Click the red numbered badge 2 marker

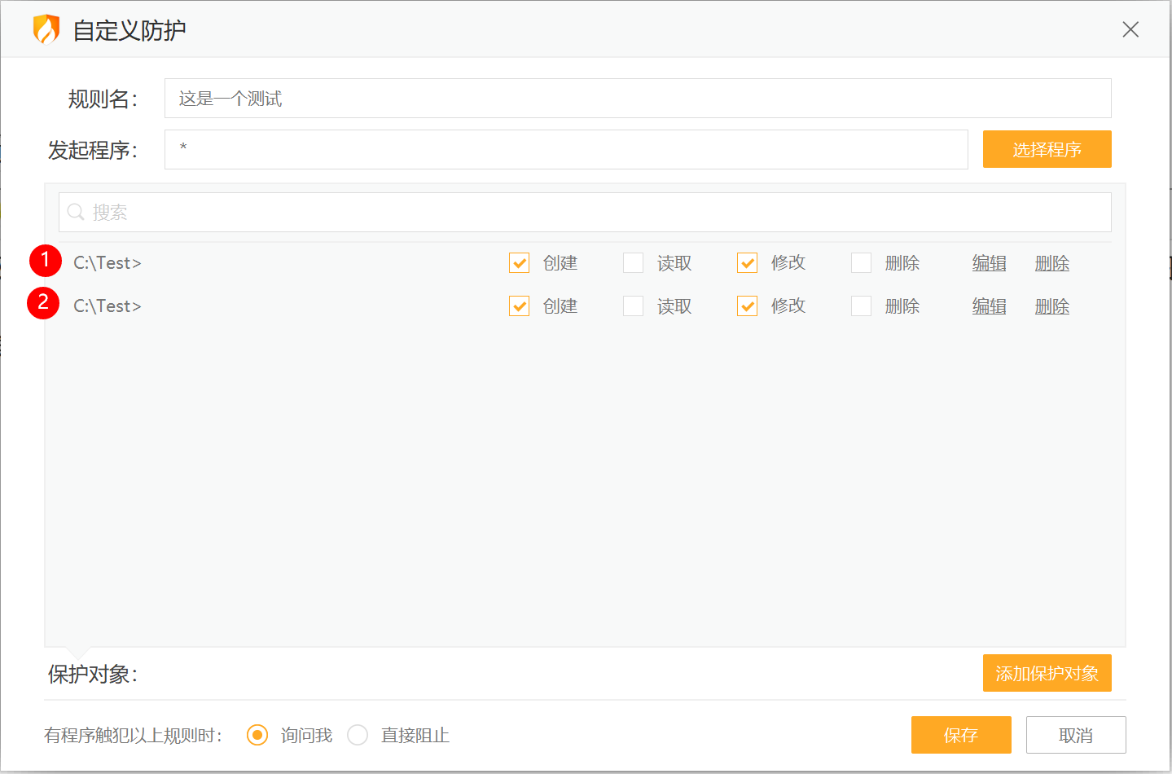point(45,304)
